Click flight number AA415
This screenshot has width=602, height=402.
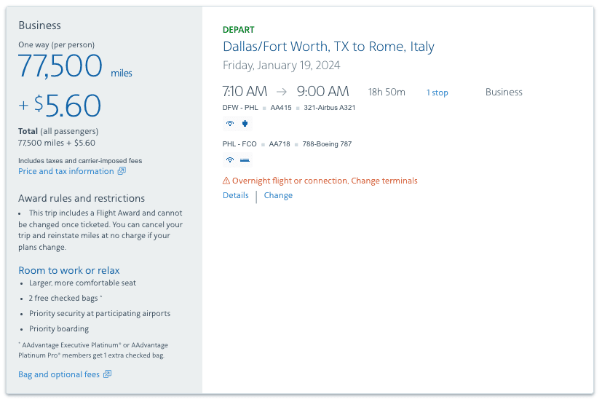pos(280,108)
